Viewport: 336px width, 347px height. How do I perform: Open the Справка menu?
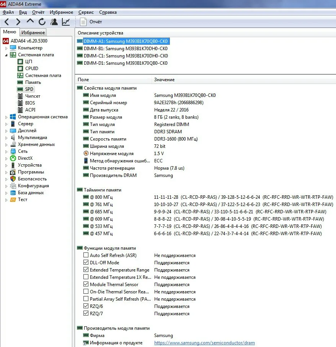[x=108, y=12]
